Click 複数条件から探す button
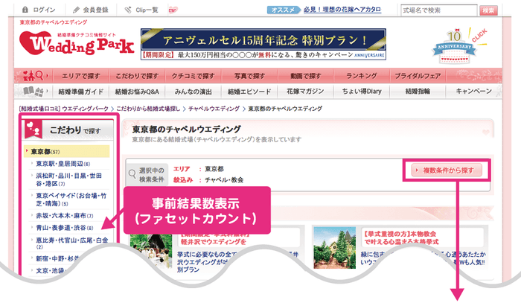The image size is (521, 303). coord(447,170)
